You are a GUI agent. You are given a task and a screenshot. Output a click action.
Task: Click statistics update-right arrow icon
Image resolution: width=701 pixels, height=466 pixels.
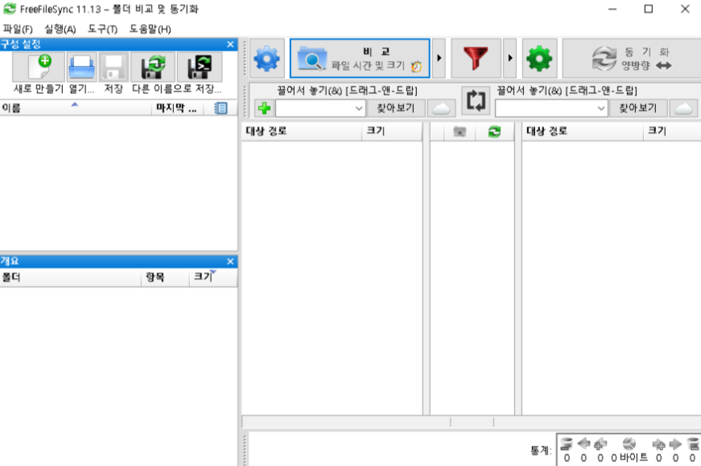(x=675, y=444)
